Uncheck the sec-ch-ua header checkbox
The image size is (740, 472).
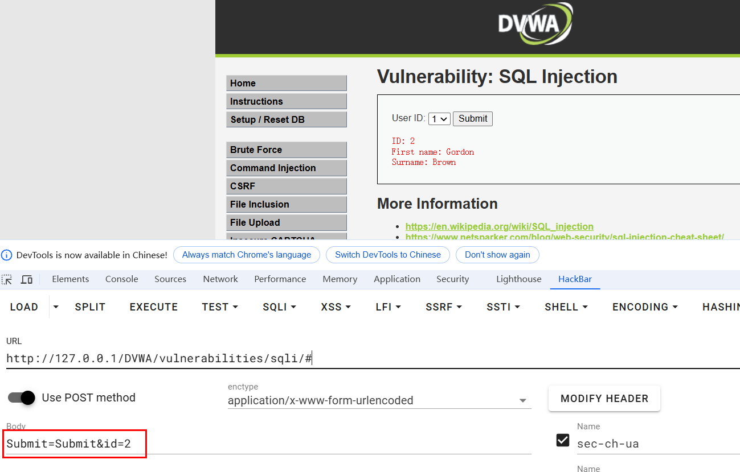pyautogui.click(x=563, y=440)
